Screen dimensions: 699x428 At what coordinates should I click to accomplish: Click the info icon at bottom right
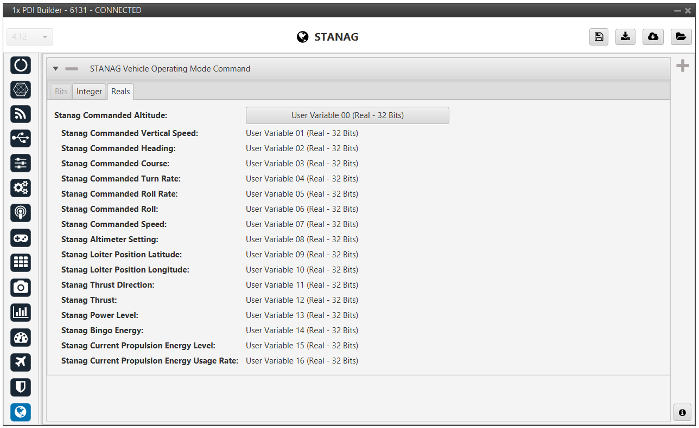click(x=682, y=412)
